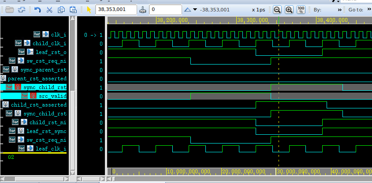Click the marker time field showing 0

[x=165, y=10]
